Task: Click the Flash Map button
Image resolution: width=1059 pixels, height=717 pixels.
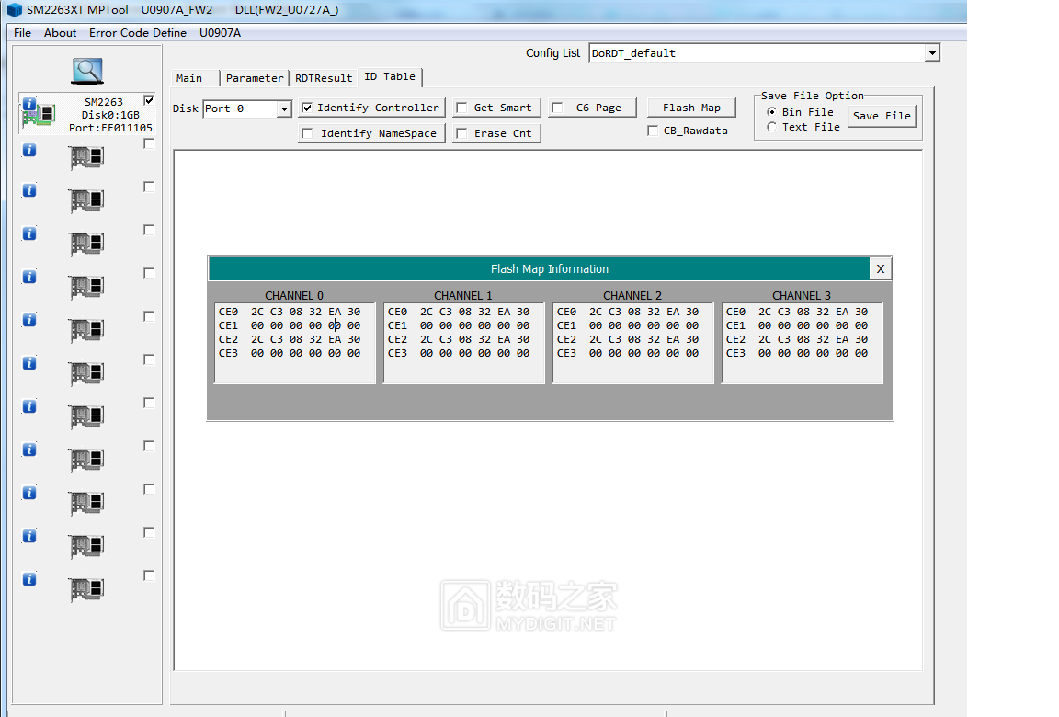Action: click(691, 108)
